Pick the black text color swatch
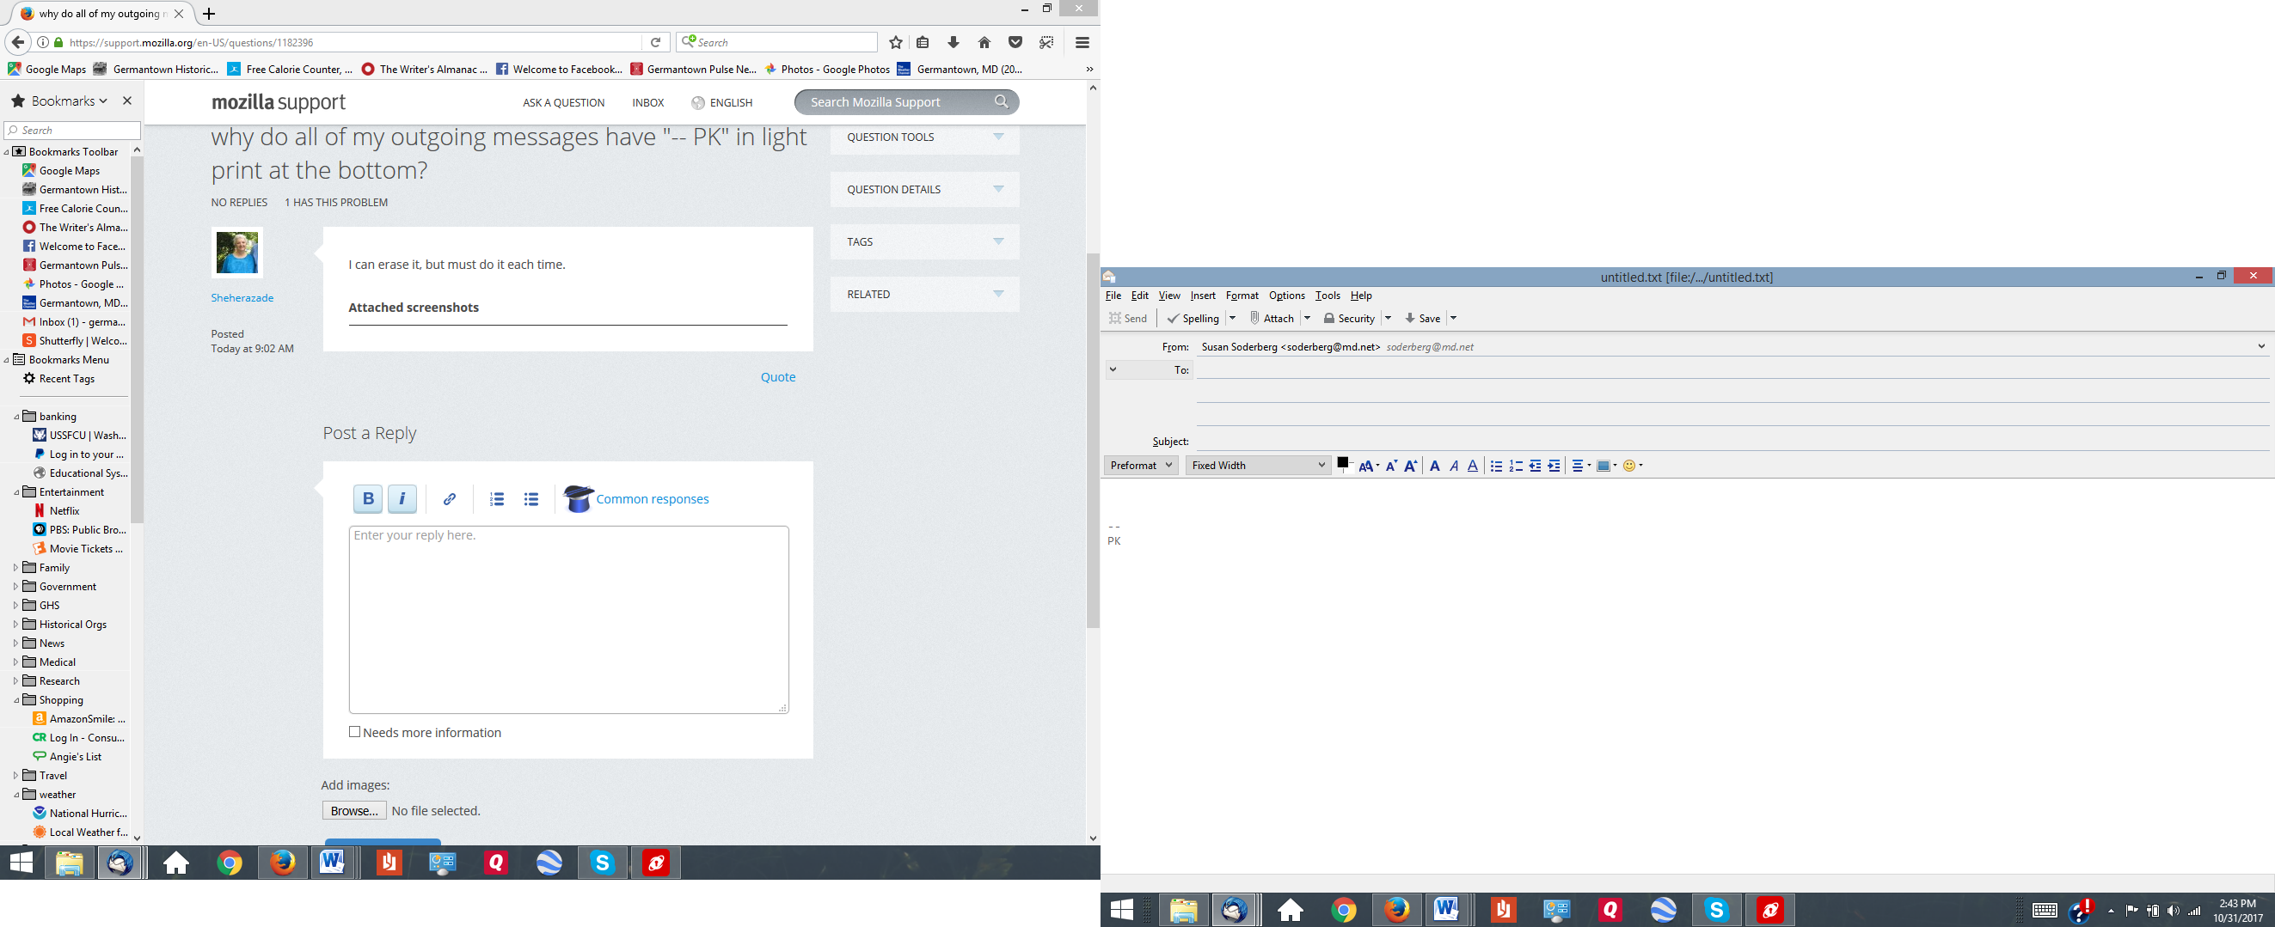 [x=1342, y=462]
